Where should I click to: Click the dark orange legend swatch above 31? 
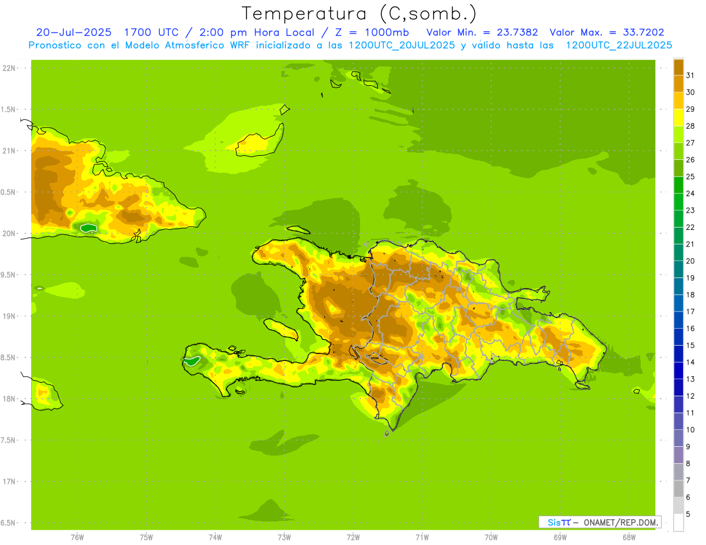678,67
